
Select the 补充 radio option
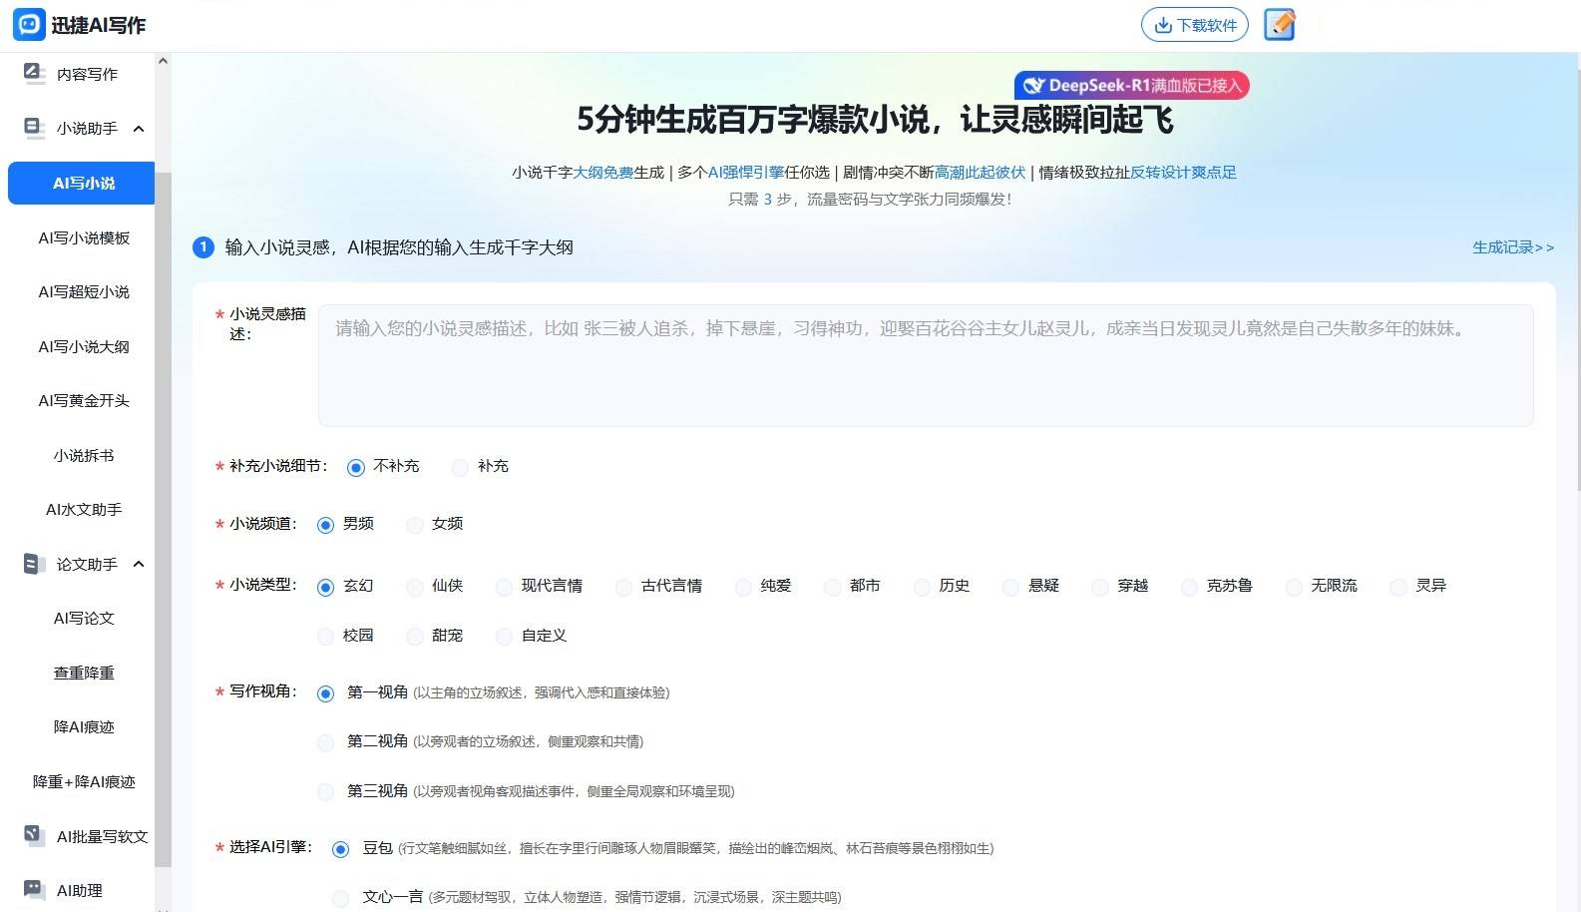coord(460,467)
